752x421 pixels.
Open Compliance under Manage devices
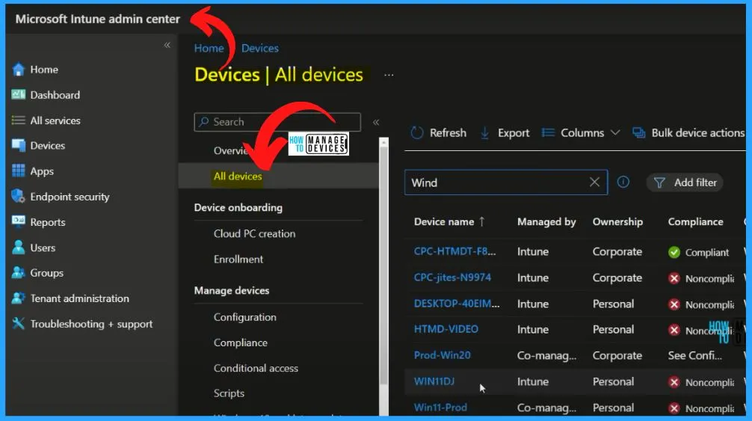coord(241,342)
